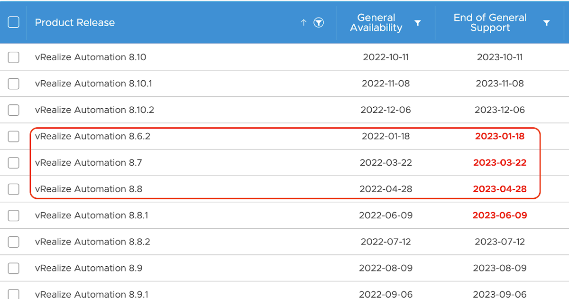Toggle the select-all checkbox in header
Image resolution: width=569 pixels, height=299 pixels.
(x=14, y=22)
